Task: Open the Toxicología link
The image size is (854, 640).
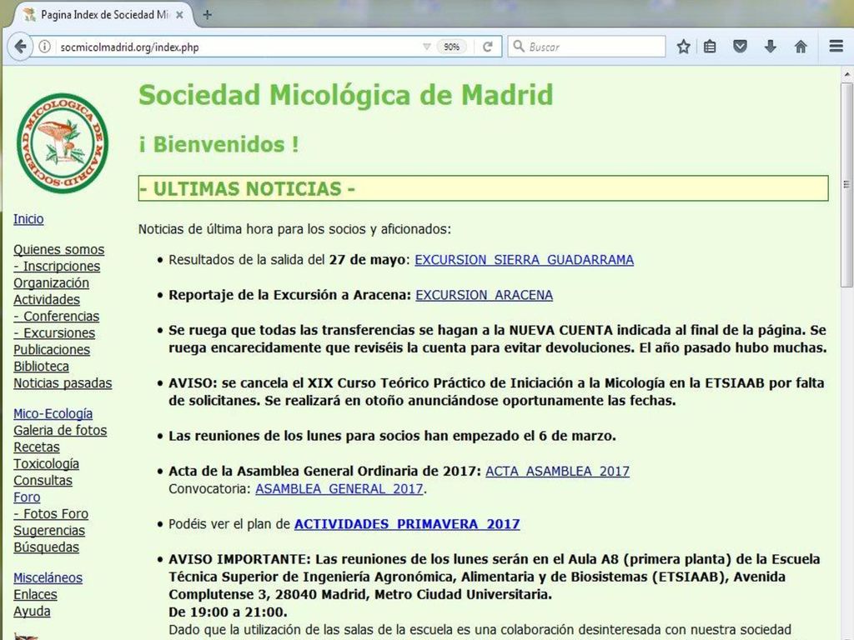Action: click(47, 464)
